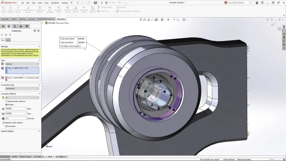Enable the Rigid (infinite stiffness) option
Image resolution: width=286 pixels, height=161 pixels.
coord(7,101)
